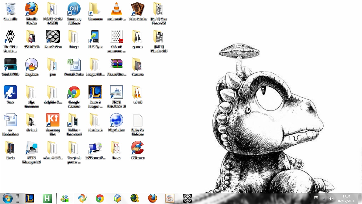The width and height of the screenshot is (362, 204).
Task: Launch the Tetra Master shortcut
Action: [138, 11]
